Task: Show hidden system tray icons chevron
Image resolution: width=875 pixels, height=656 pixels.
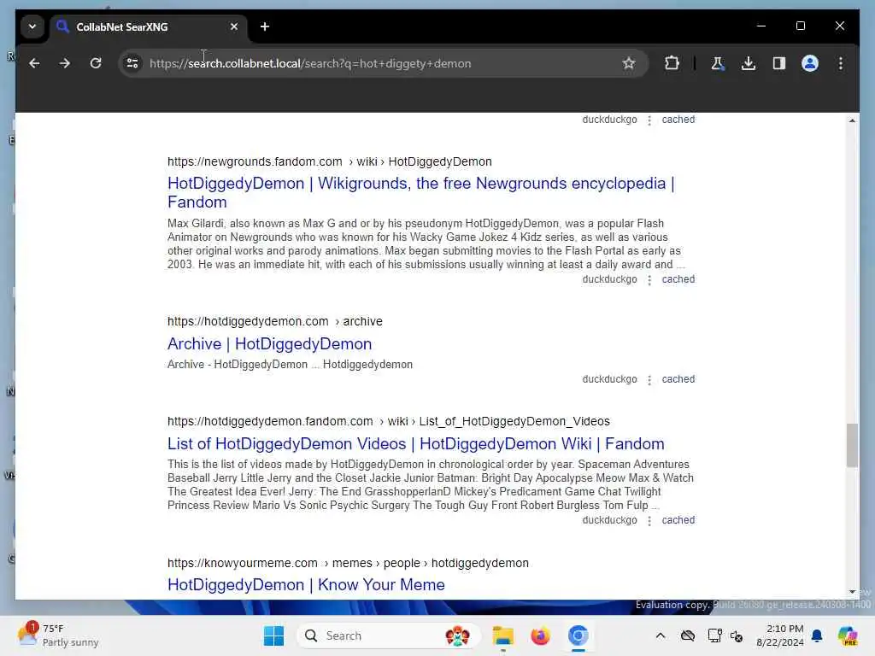Action: coord(661,635)
